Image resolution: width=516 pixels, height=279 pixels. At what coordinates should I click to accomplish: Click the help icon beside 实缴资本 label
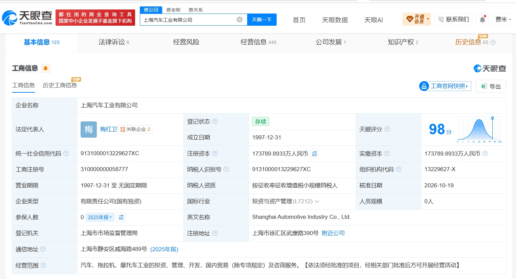coord(387,154)
